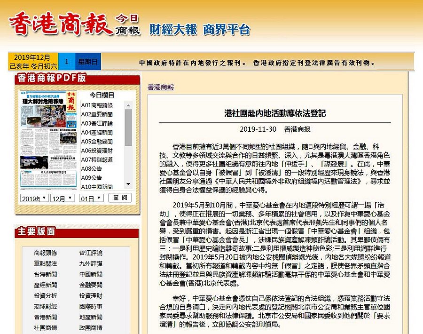The image size is (423, 334).
Task: Open the day dropdown showing 01日
Action: point(91,198)
